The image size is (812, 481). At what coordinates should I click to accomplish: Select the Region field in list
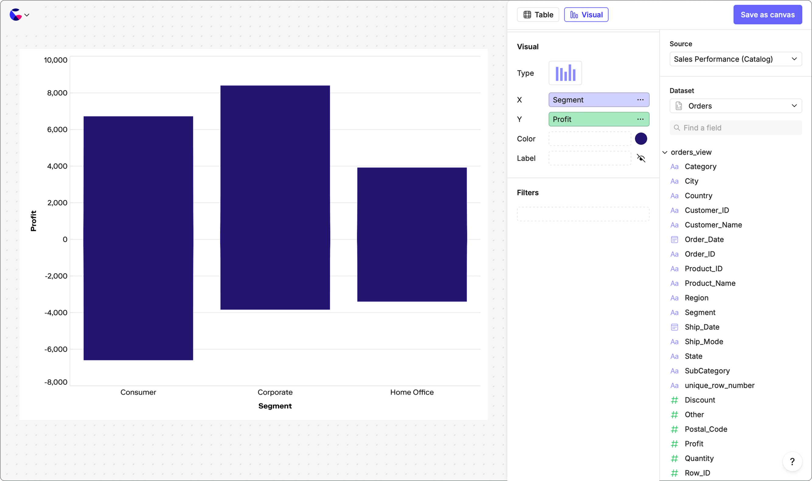[696, 298]
